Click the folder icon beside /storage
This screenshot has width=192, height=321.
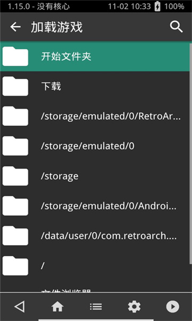(x=15, y=176)
